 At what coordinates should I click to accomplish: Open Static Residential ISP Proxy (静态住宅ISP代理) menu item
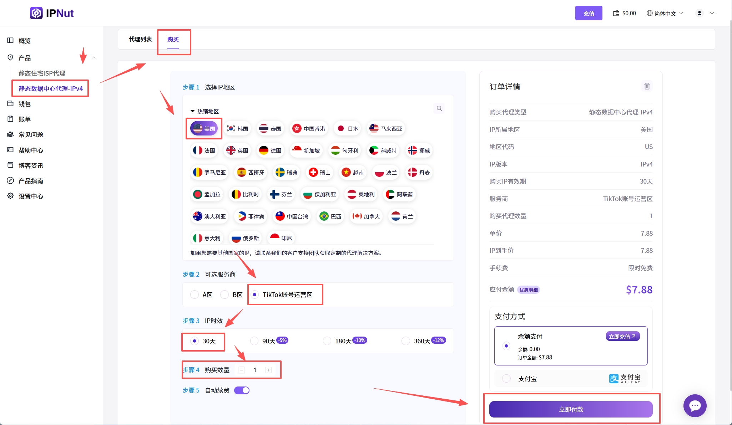coord(42,73)
